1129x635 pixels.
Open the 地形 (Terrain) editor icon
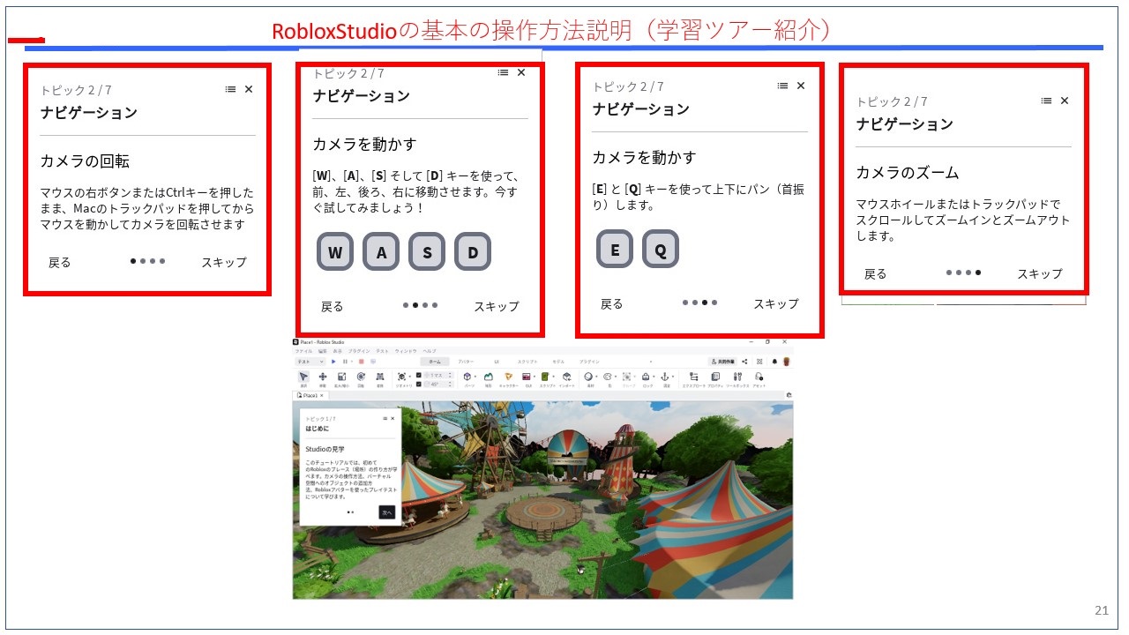click(489, 377)
